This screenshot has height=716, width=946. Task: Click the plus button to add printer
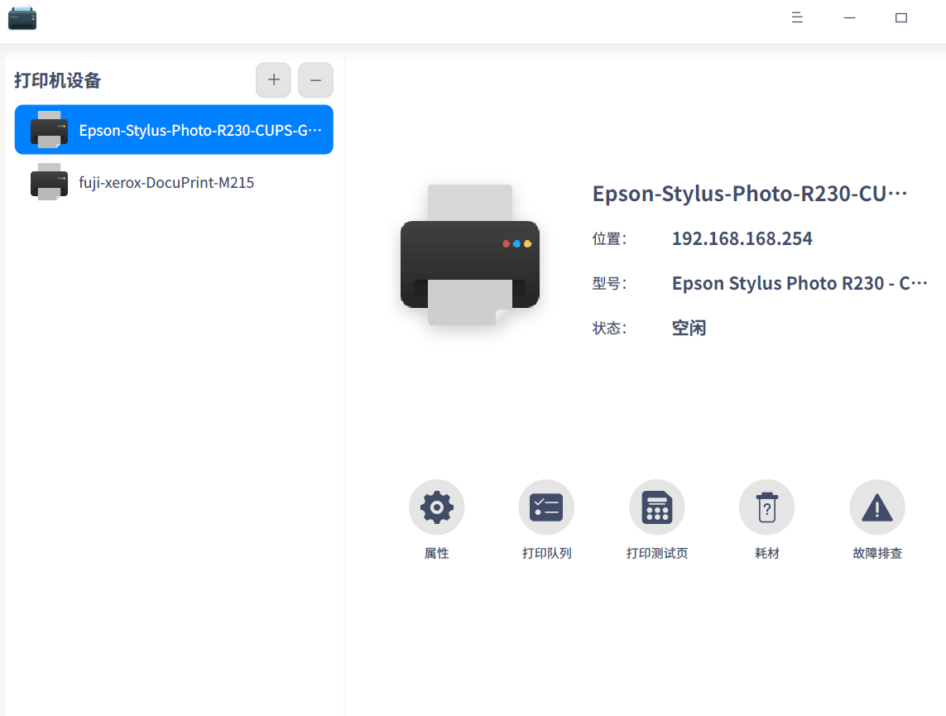coord(273,80)
